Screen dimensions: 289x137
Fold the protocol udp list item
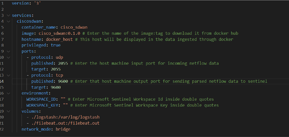(x=8, y=57)
